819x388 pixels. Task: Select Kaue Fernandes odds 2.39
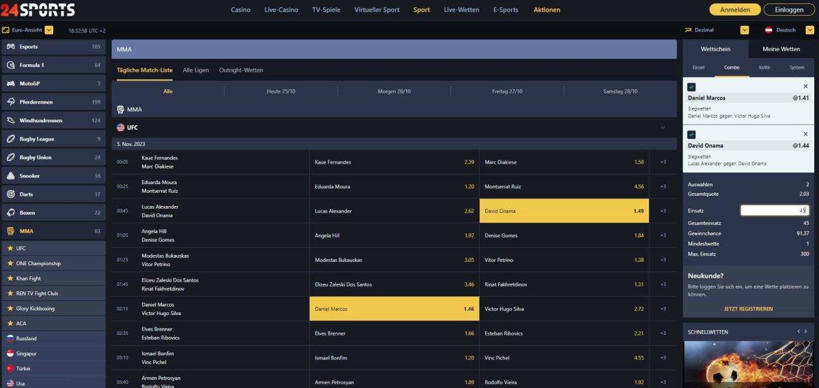coord(394,162)
